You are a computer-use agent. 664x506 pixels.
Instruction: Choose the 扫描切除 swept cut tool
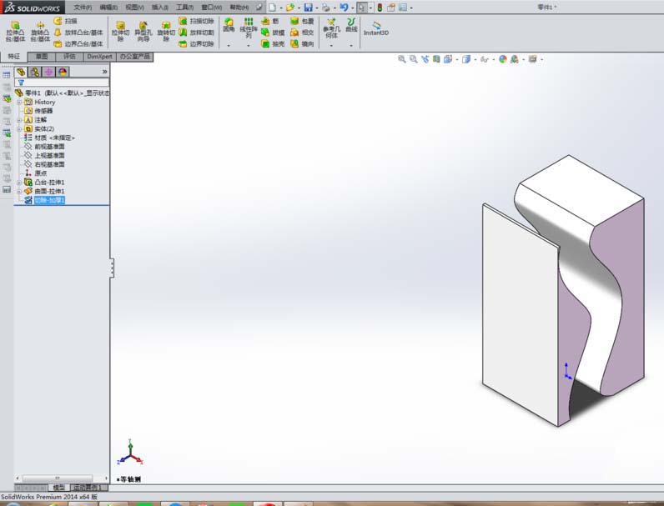[x=197, y=21]
